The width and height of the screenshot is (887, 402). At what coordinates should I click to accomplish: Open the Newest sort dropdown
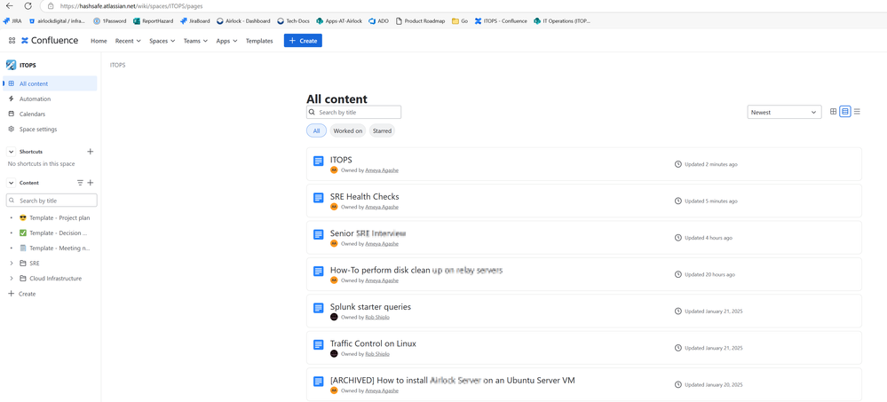[784, 112]
